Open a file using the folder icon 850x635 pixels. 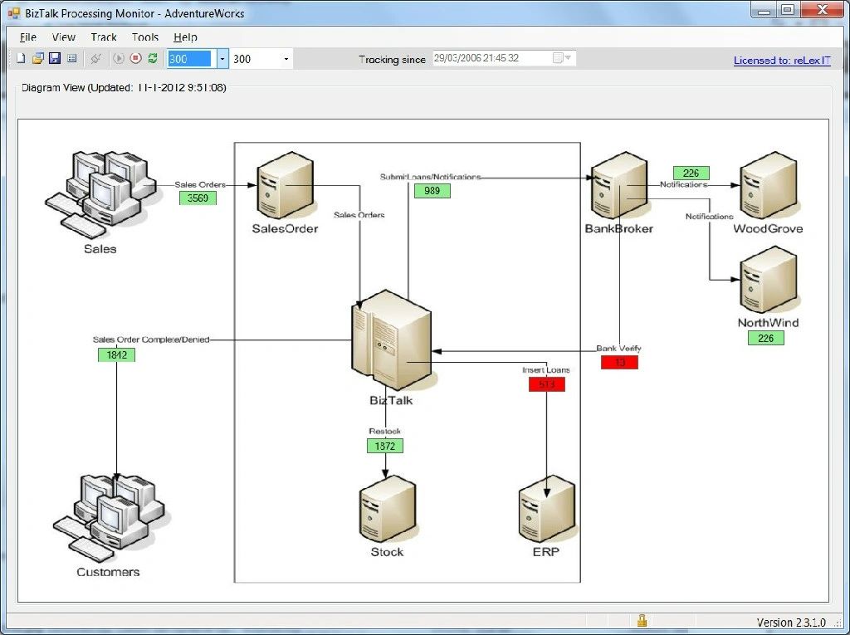click(x=37, y=59)
